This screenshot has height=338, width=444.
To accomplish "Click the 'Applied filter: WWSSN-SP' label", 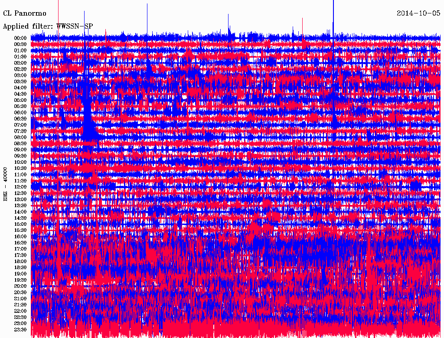I will pyautogui.click(x=48, y=26).
